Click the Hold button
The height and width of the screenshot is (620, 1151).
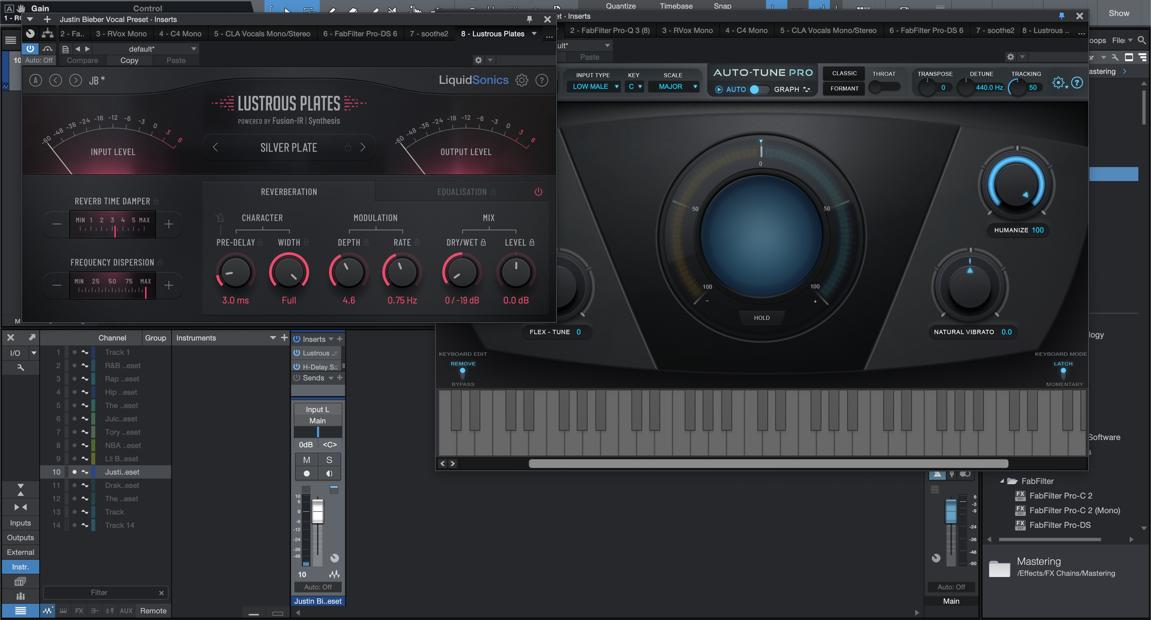click(761, 318)
